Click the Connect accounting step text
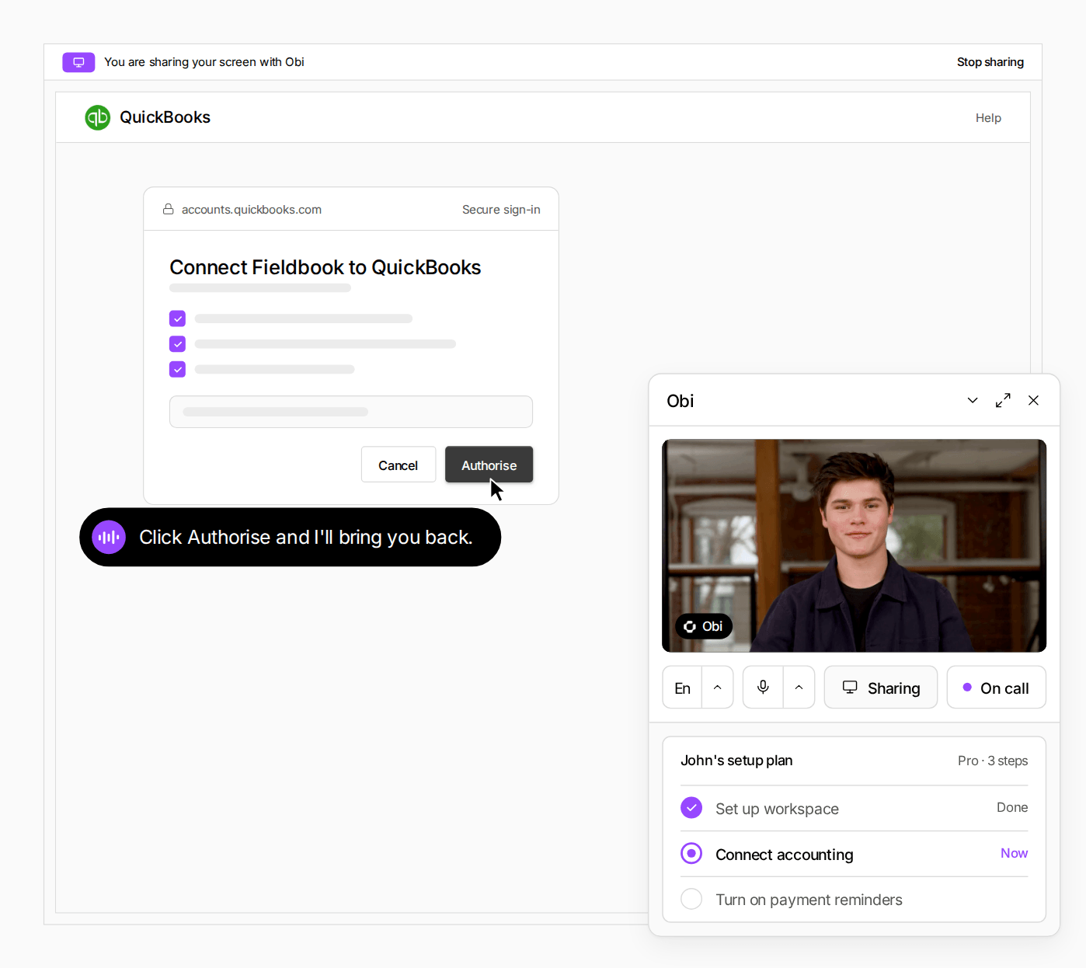 (x=785, y=855)
